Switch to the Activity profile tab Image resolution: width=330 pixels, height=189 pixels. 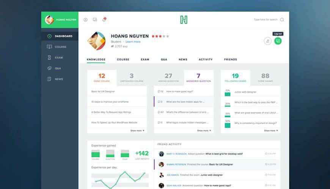tap(206, 59)
